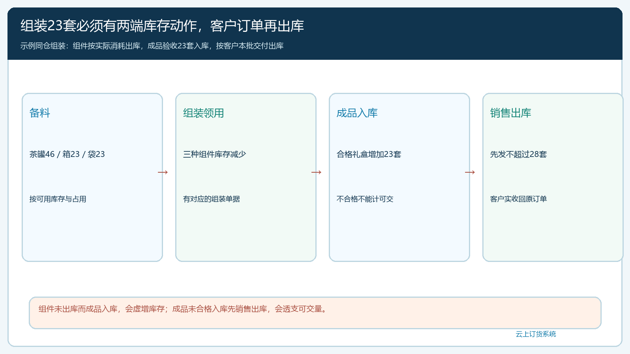Screen dimensions: 630x354
Task: Click the text 三种组件库存减少
Action: pyautogui.click(x=215, y=154)
